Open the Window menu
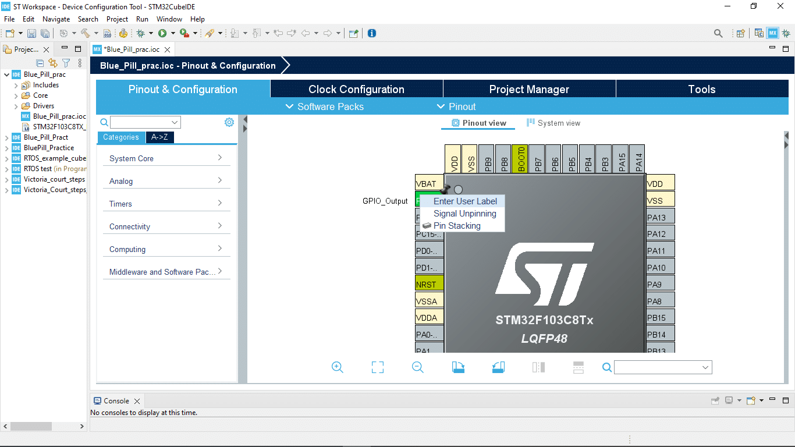This screenshot has height=447, width=795. coord(169,19)
